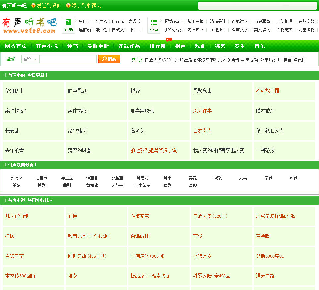Expand the 热门排行榜 section header

pyautogui.click(x=51, y=200)
